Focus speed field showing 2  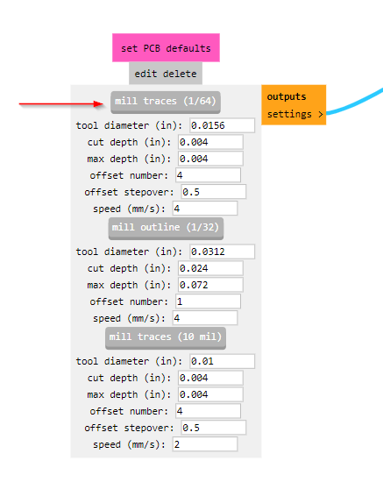(x=205, y=444)
